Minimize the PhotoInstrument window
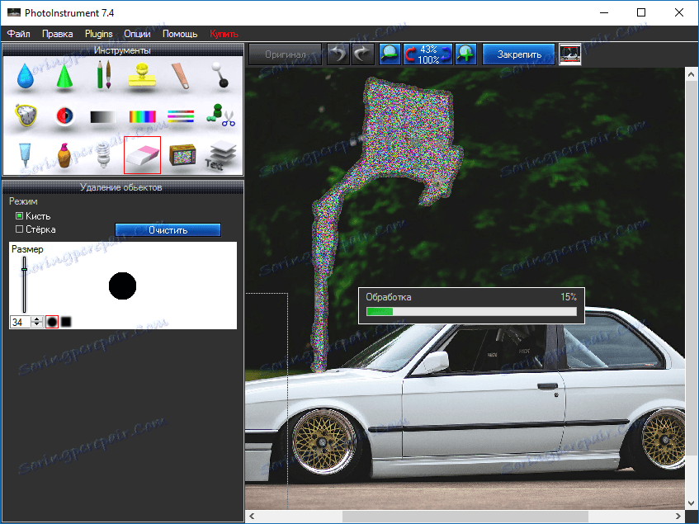The image size is (699, 524). pos(604,13)
